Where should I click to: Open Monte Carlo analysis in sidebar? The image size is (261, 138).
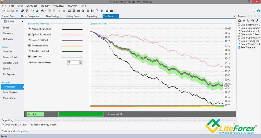(x=9, y=98)
